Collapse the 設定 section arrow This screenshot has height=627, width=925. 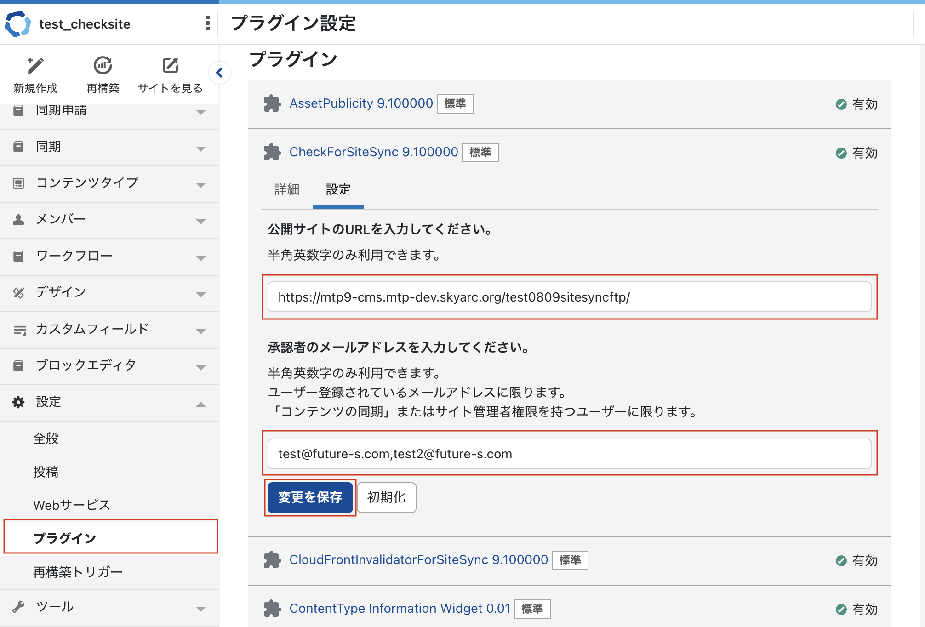point(200,405)
